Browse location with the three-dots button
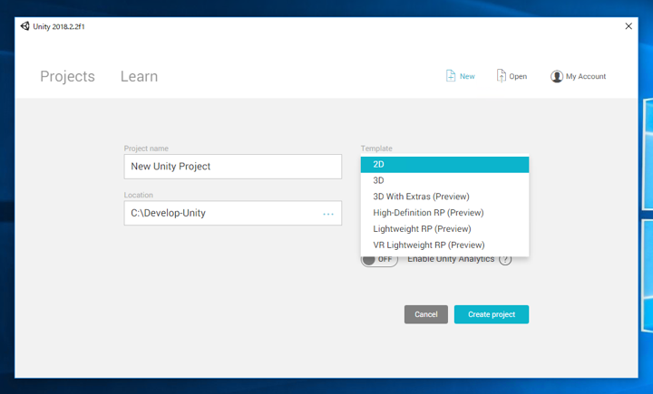This screenshot has height=394, width=653. (328, 214)
